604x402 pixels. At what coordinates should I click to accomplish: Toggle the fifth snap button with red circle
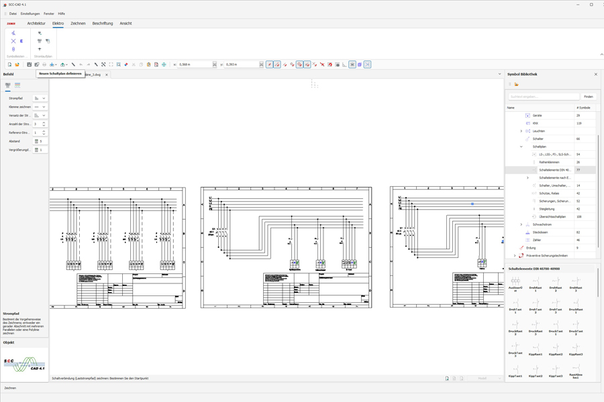299,64
